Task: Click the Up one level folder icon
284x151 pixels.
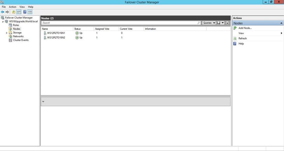Action: [x=14, y=12]
